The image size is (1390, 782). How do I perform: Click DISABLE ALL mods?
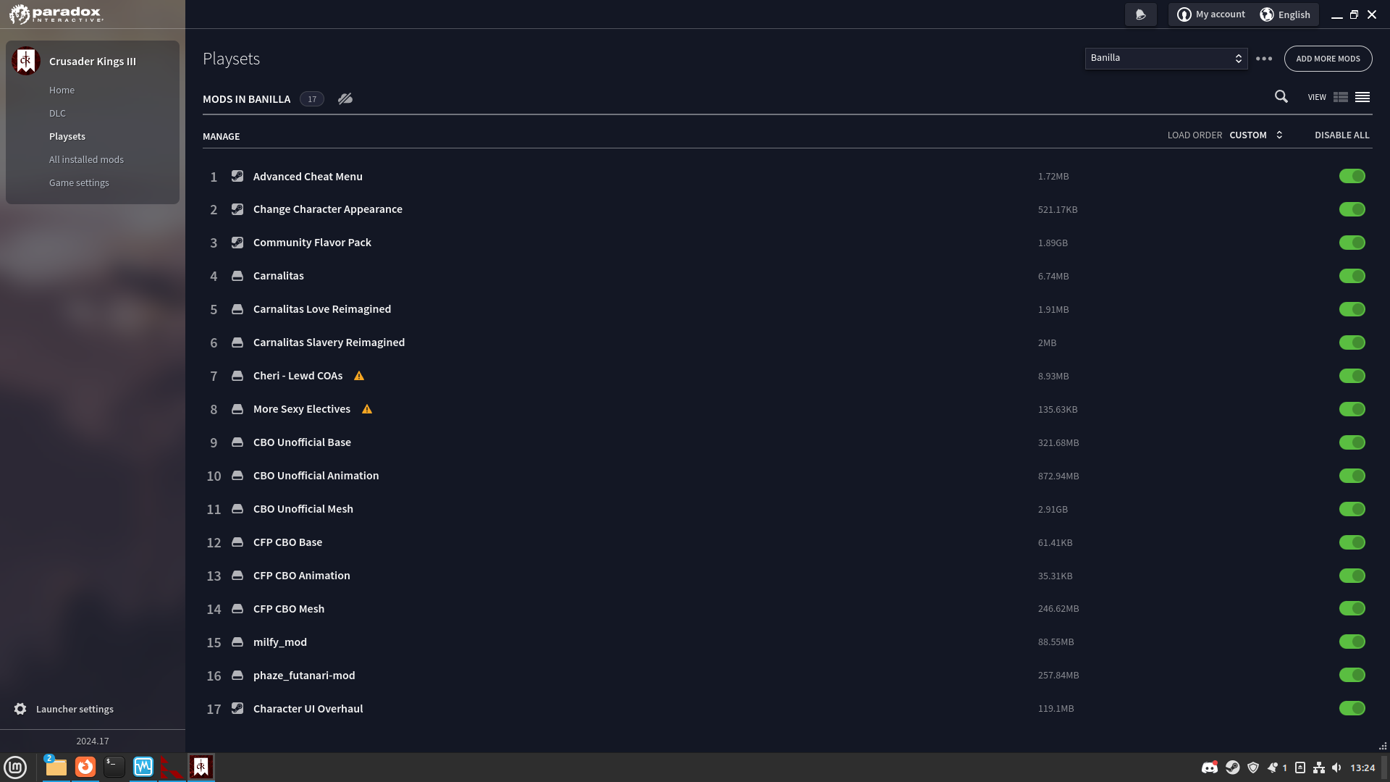click(x=1341, y=135)
